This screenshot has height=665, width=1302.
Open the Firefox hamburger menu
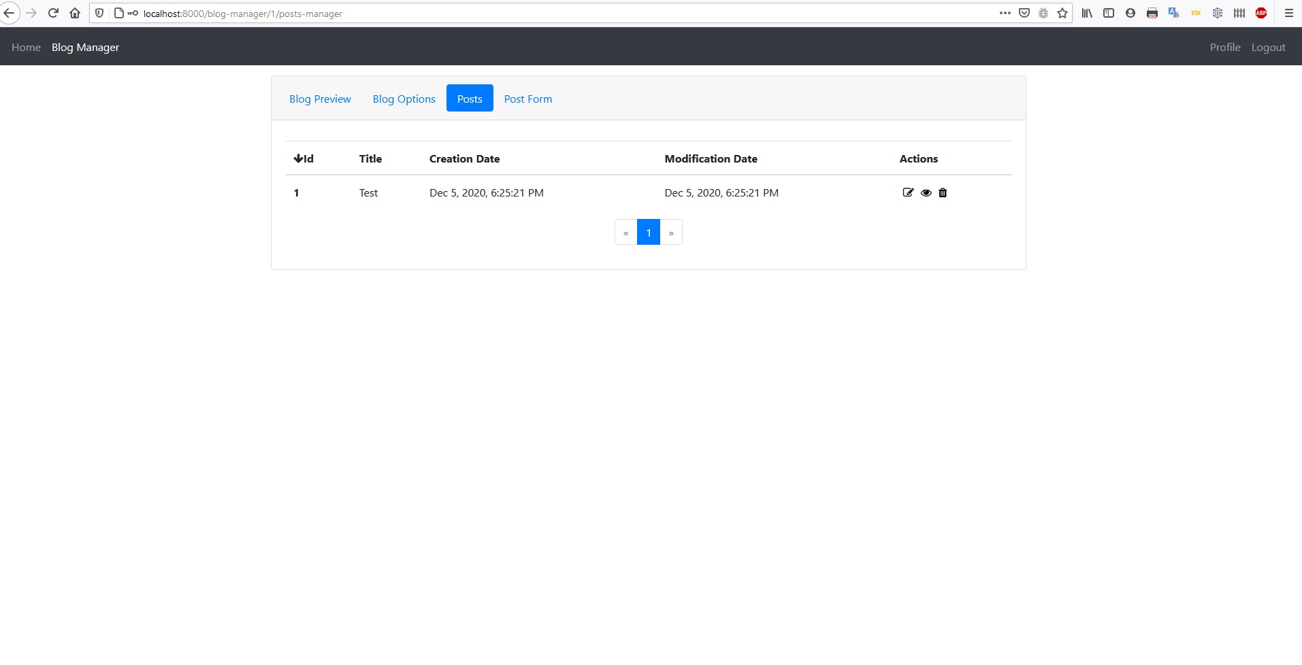[1288, 13]
